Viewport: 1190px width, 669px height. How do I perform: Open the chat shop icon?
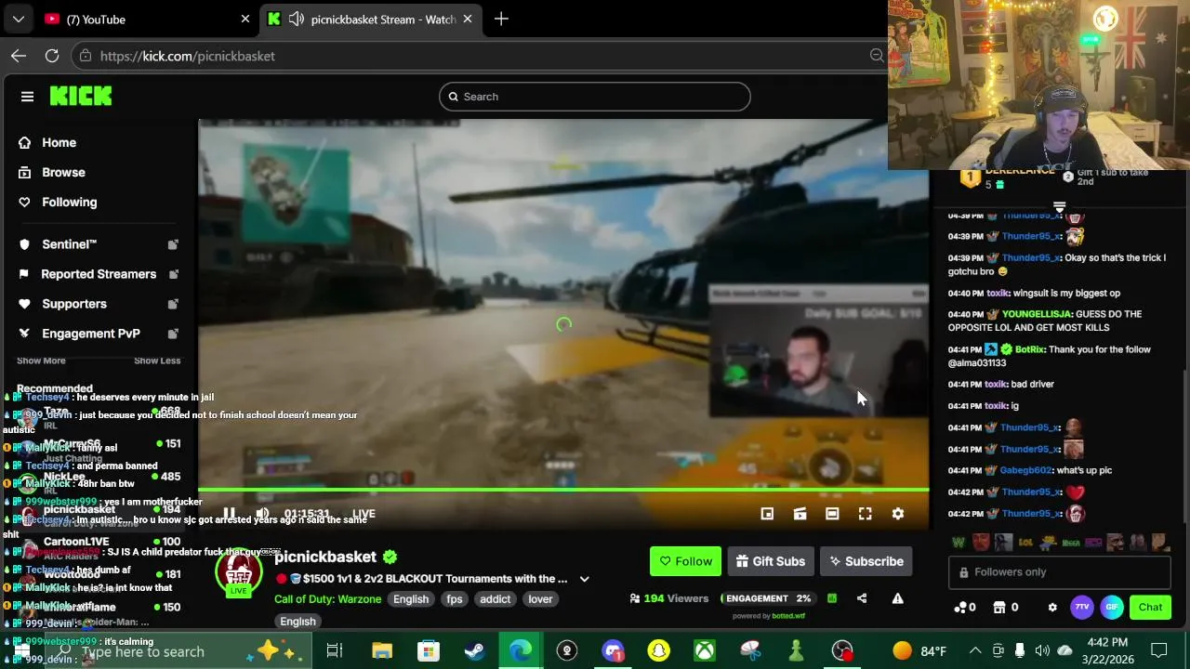click(x=1005, y=607)
